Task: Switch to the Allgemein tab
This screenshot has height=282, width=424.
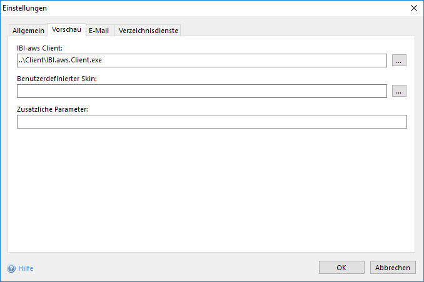Action: (x=28, y=31)
